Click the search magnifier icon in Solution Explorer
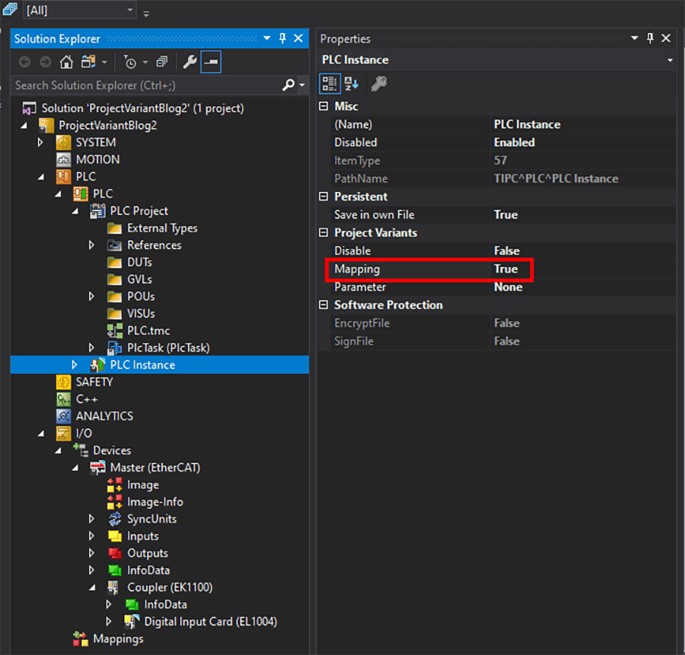Screen dimensions: 685x655 pyautogui.click(x=288, y=85)
